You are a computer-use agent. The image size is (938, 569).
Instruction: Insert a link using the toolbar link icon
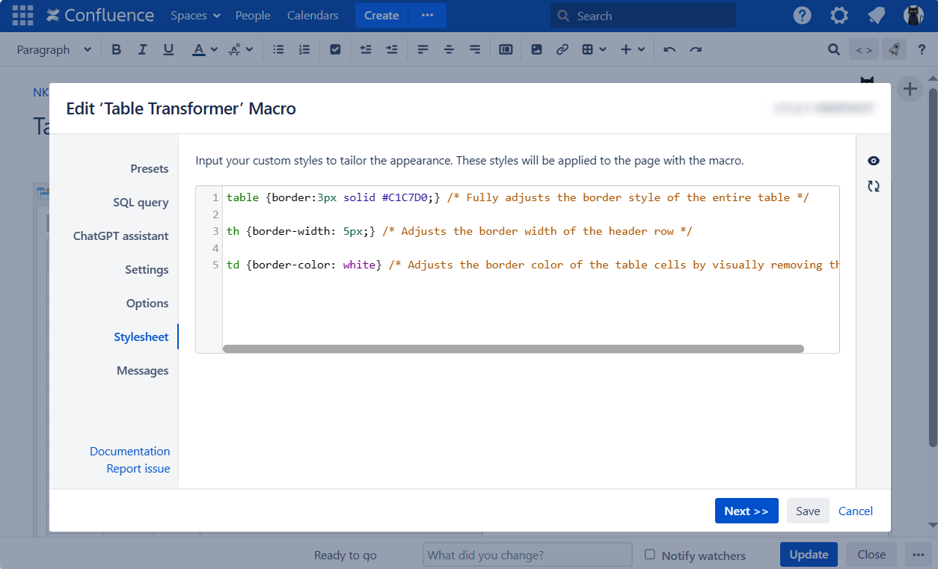(562, 50)
